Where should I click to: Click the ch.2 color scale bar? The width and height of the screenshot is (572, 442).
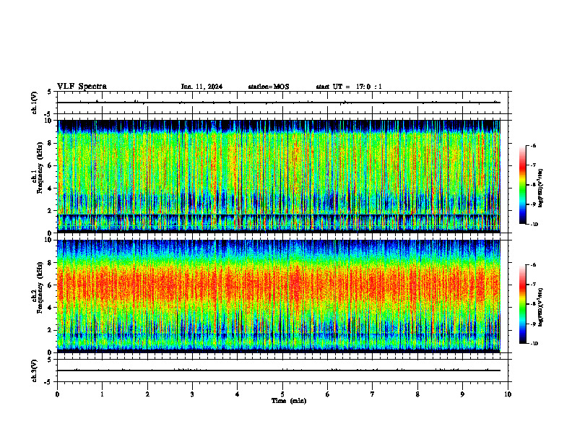pos(522,304)
